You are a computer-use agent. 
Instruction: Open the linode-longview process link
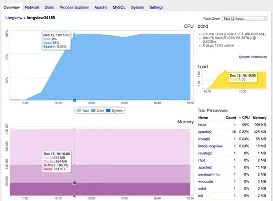(210, 146)
